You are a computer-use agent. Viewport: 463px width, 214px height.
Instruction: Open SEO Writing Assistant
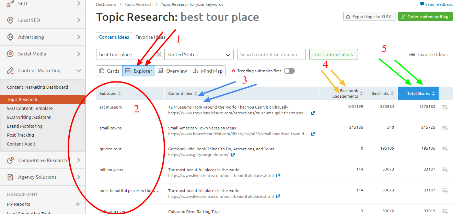coord(29,117)
